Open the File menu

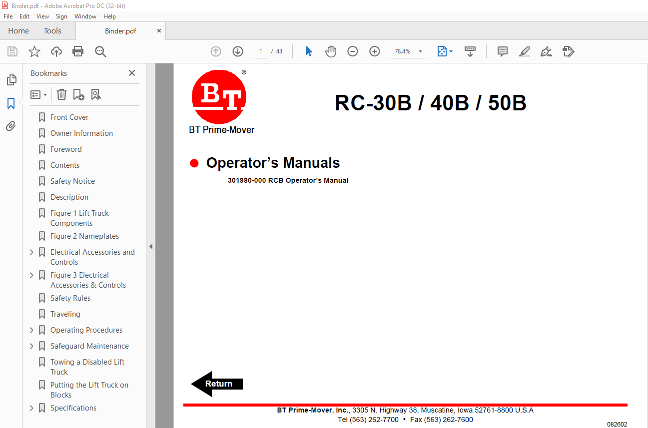click(8, 16)
